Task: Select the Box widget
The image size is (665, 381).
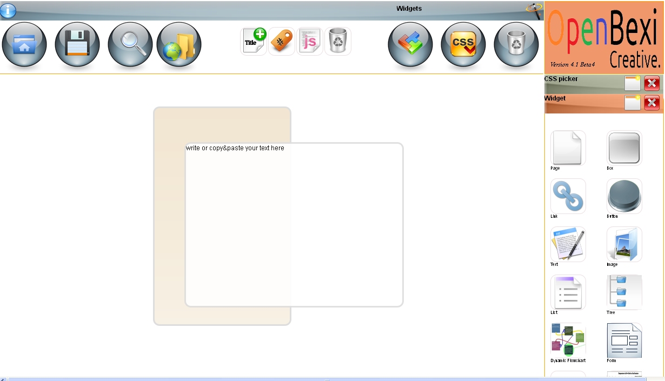Action: coord(624,148)
